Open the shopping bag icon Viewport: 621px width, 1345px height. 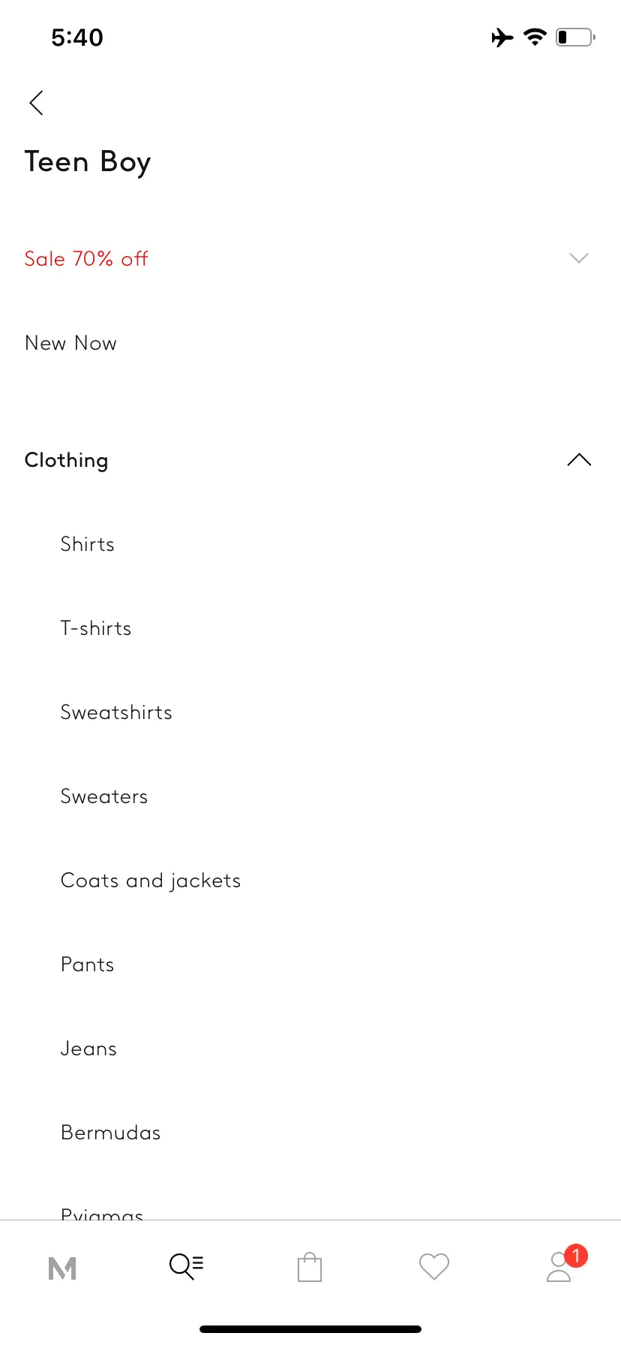pyautogui.click(x=310, y=1267)
